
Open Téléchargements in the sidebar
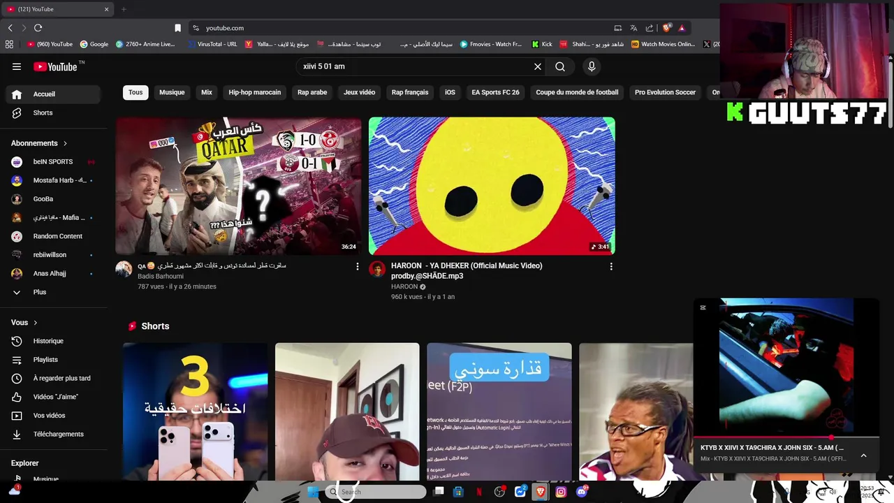coord(53,434)
